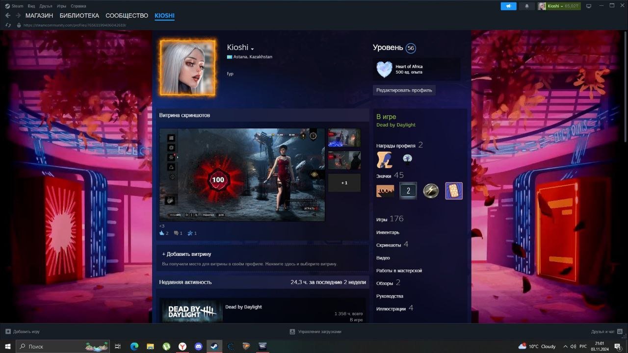Viewport: 628px width, 353px height.
Task: Open the main showcase screenshot
Action: (242, 175)
